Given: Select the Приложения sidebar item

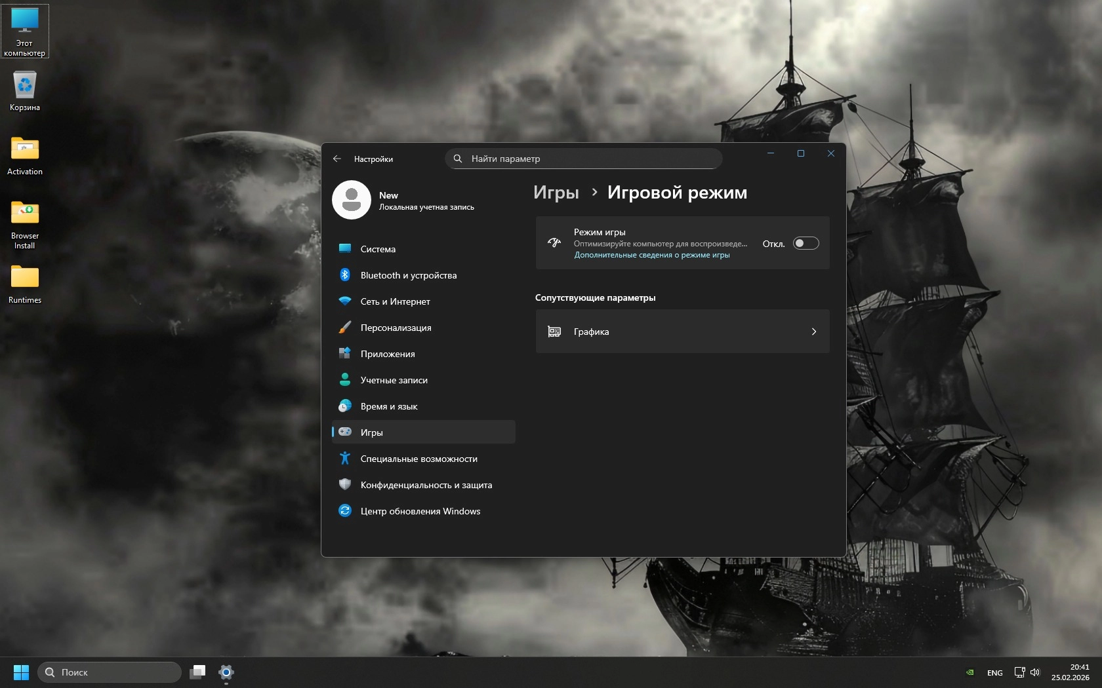Looking at the screenshot, I should 387,354.
